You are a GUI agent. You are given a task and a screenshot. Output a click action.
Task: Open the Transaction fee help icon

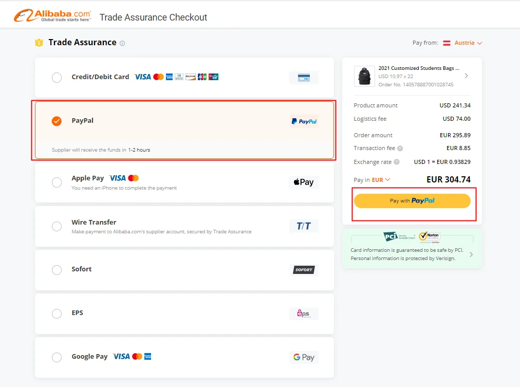[400, 148]
